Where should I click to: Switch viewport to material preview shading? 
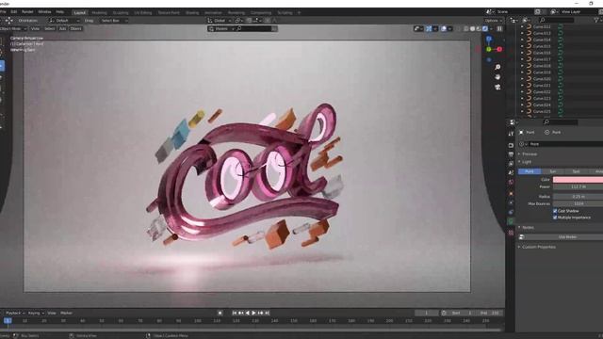(479, 29)
